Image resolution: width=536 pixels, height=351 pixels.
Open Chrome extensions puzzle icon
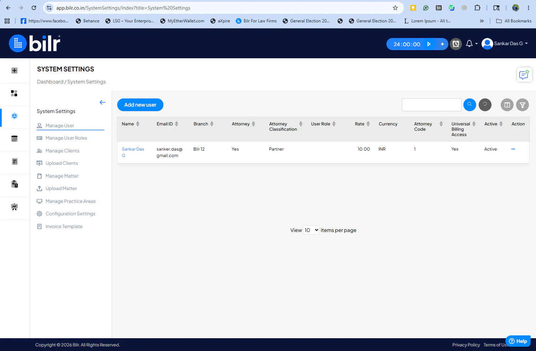(x=478, y=8)
